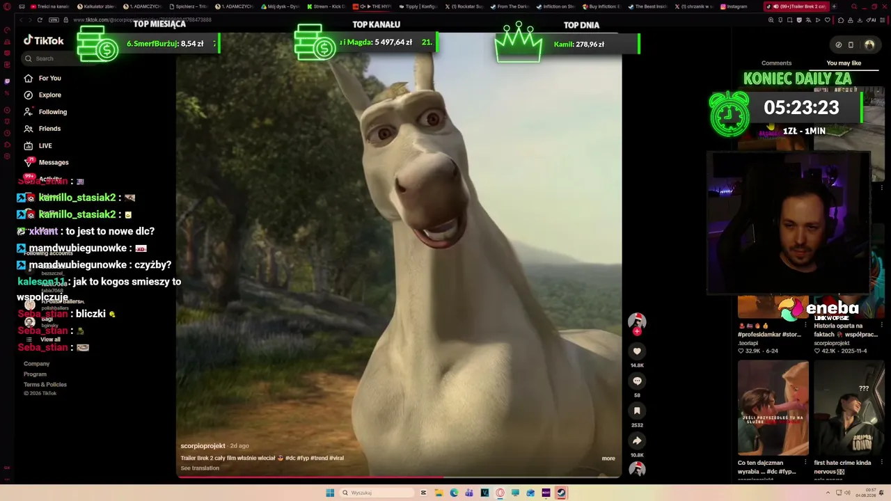Go to the TikTok home logo
This screenshot has height=501, width=891.
click(43, 40)
